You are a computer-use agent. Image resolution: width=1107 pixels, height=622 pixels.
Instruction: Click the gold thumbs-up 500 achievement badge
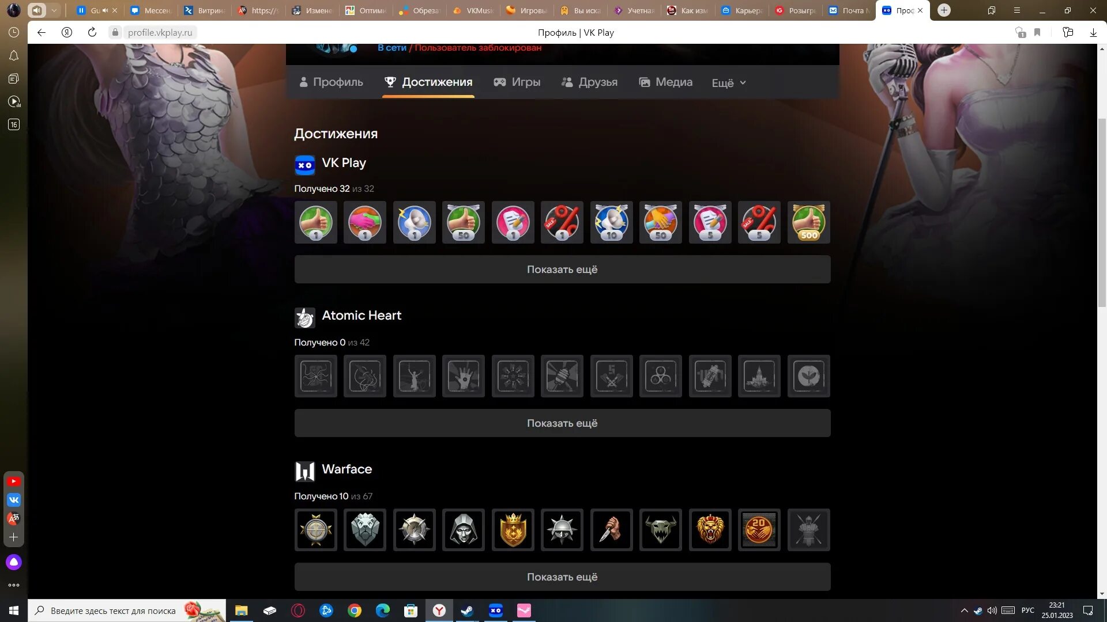click(808, 222)
